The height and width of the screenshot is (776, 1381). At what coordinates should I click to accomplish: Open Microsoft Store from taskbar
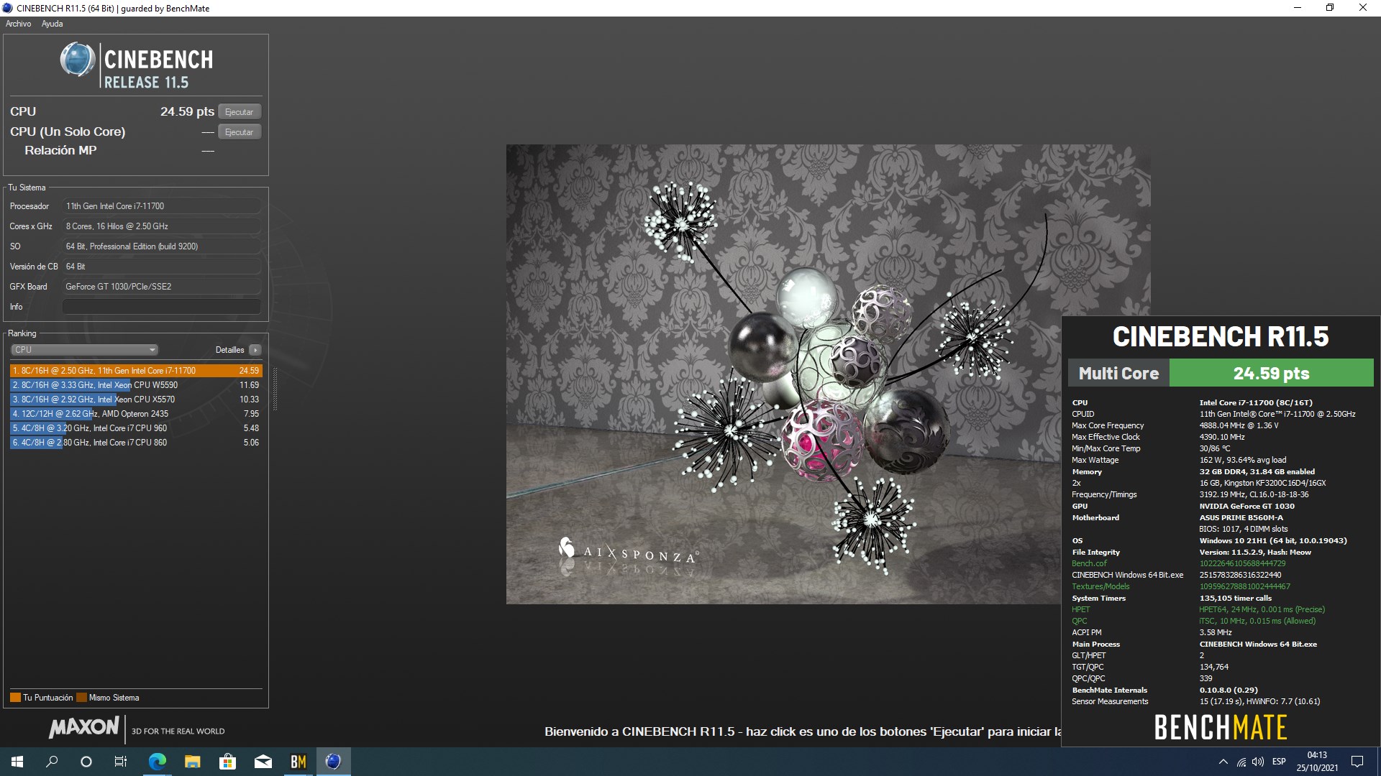227,762
